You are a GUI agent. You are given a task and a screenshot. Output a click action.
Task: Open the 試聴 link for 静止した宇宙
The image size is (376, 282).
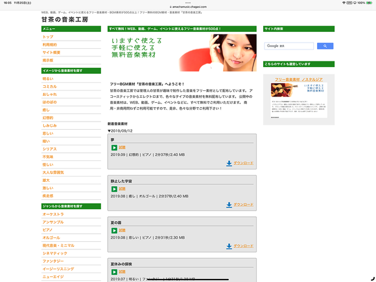pyautogui.click(x=122, y=189)
